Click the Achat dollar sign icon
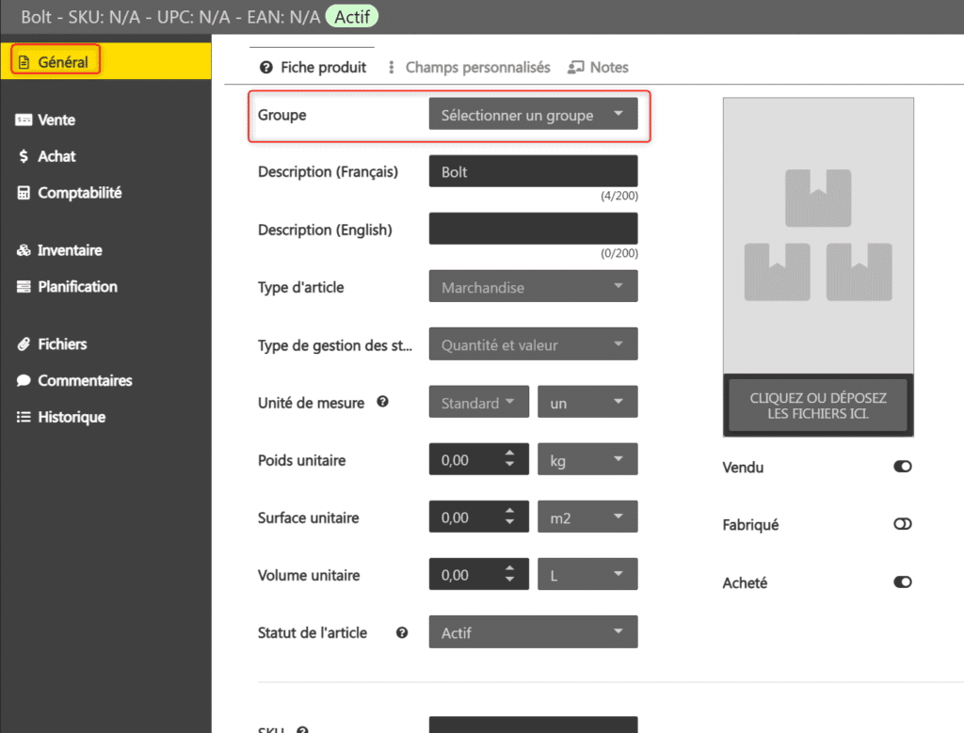964x733 pixels. click(x=24, y=157)
